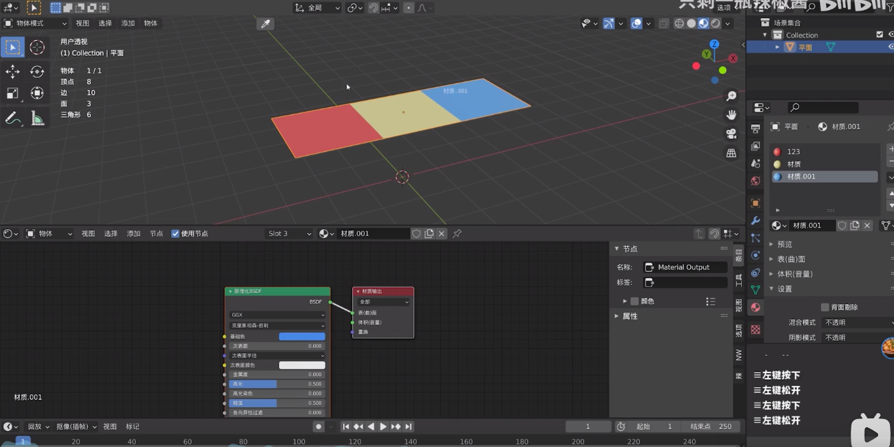This screenshot has height=447, width=894.
Task: Switch to material preview shading
Action: coord(703,23)
